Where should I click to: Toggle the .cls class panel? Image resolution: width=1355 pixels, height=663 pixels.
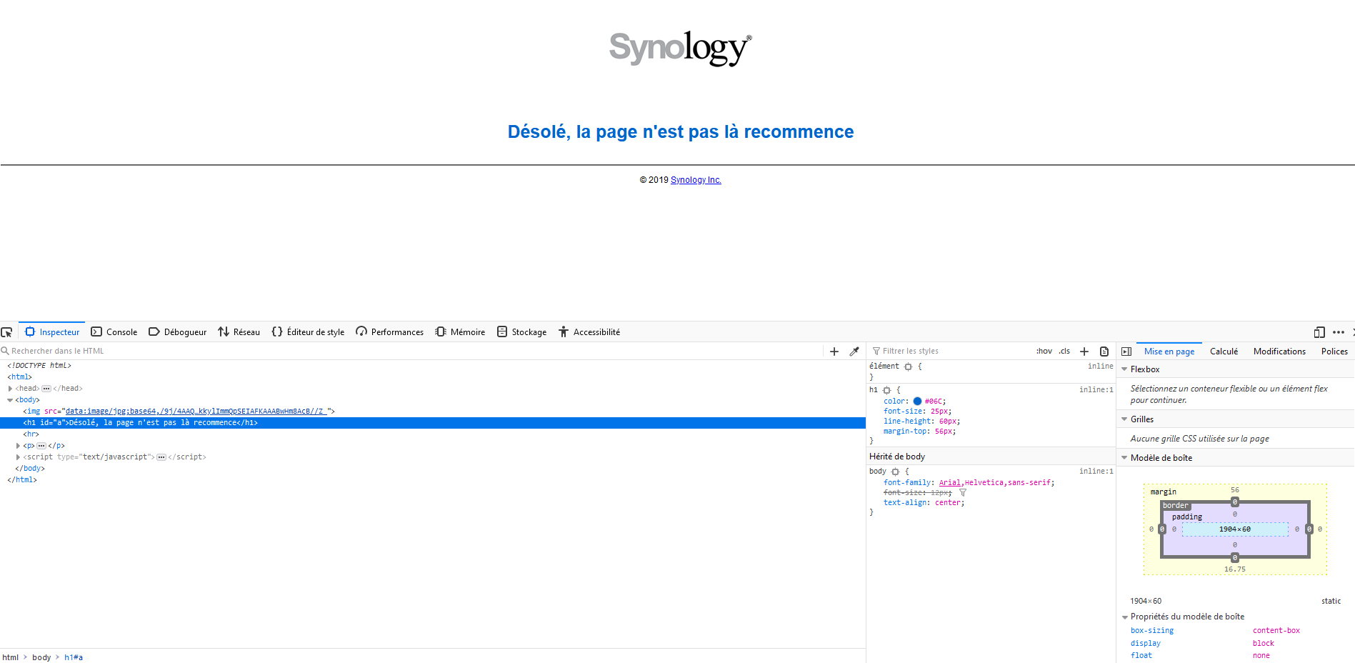pos(1064,352)
